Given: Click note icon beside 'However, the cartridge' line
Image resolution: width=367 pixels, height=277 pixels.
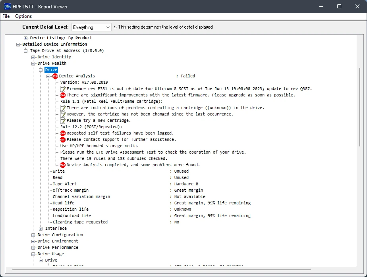Looking at the screenshot, I should 63,114.
